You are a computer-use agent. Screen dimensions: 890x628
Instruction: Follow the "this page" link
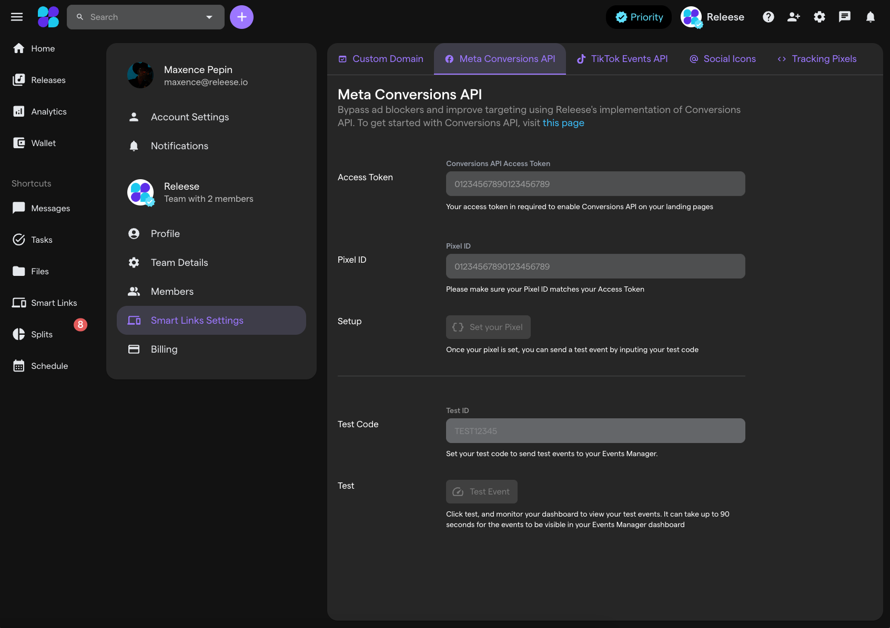pyautogui.click(x=563, y=122)
